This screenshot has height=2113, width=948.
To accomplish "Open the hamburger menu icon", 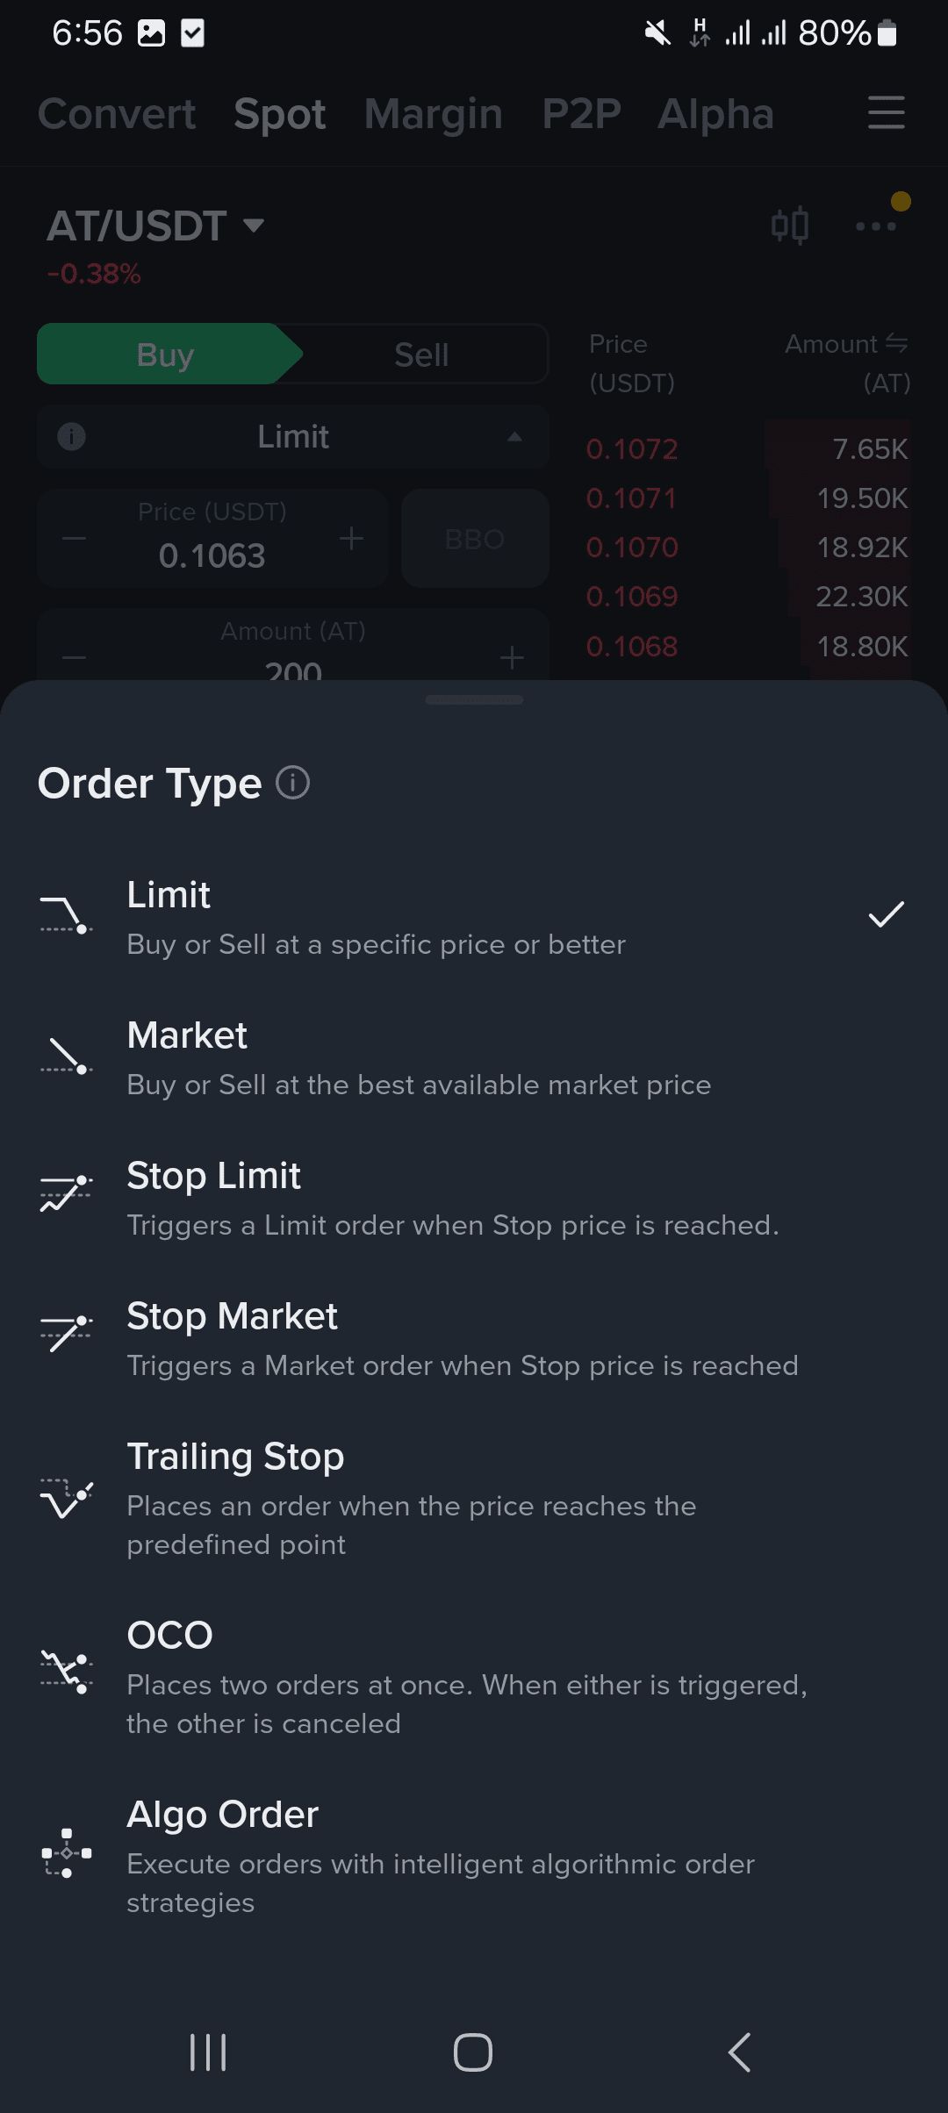I will 886,113.
